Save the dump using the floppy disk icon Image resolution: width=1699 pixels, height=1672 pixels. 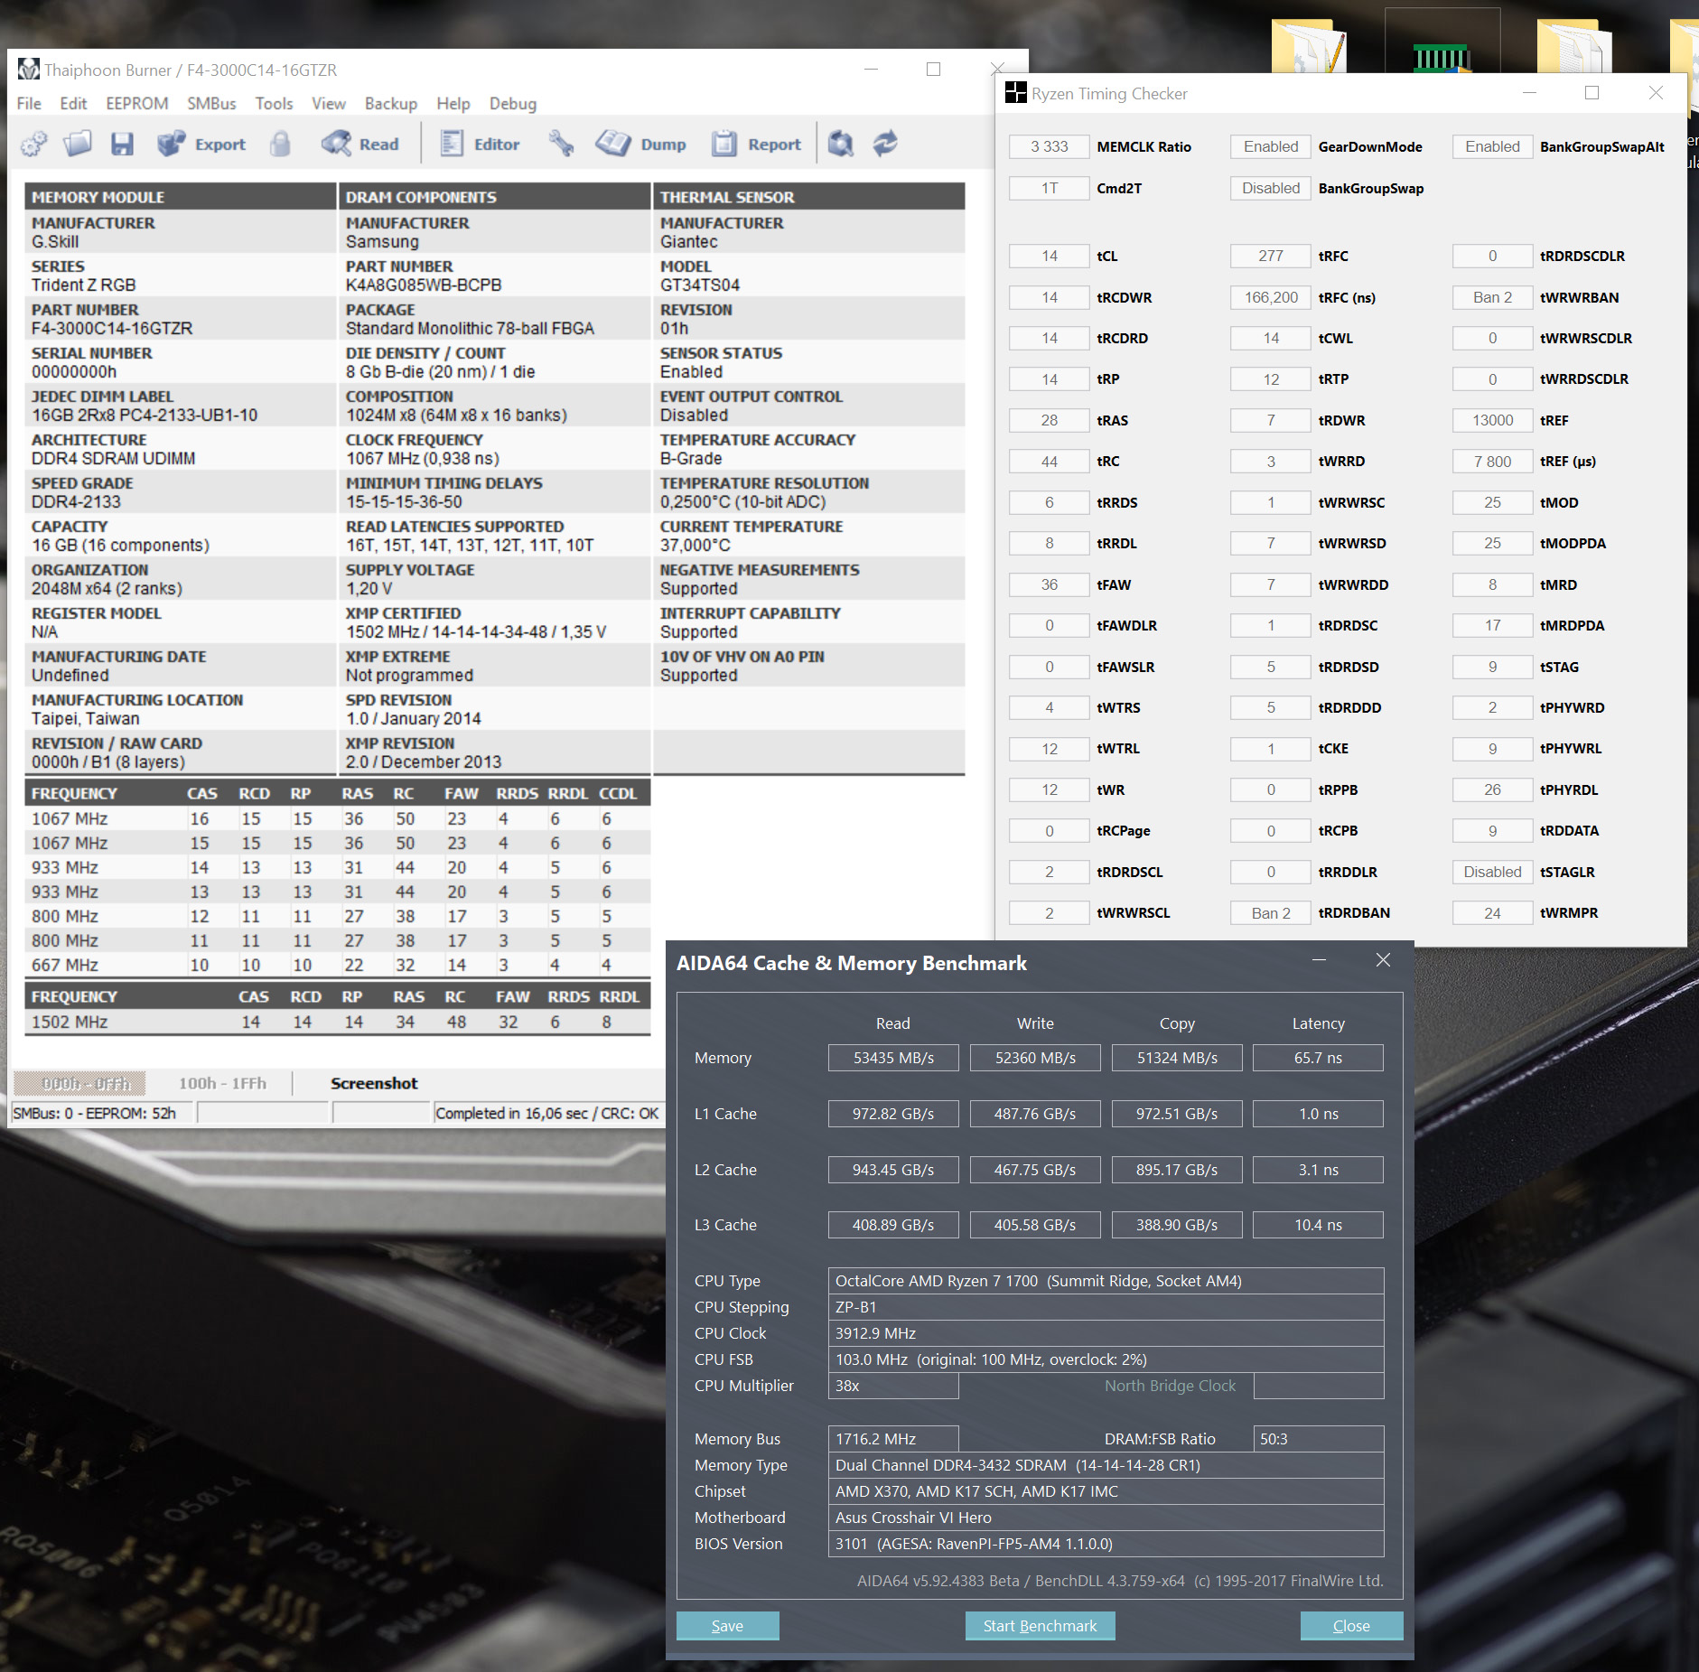pyautogui.click(x=122, y=144)
